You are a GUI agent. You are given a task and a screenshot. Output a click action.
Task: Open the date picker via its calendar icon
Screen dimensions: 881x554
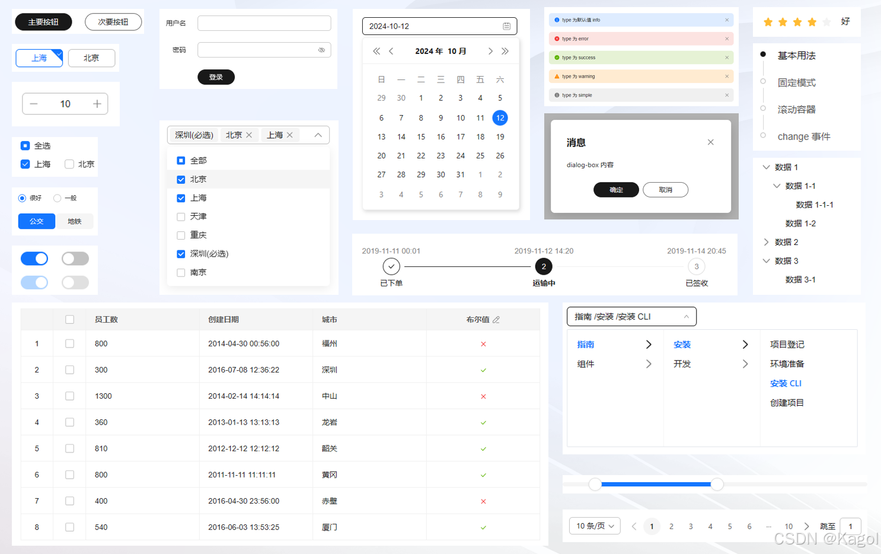(x=507, y=26)
